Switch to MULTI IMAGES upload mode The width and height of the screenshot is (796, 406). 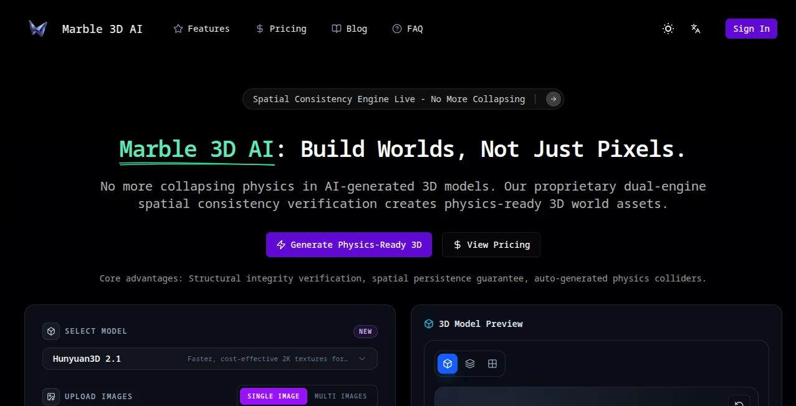pos(341,396)
